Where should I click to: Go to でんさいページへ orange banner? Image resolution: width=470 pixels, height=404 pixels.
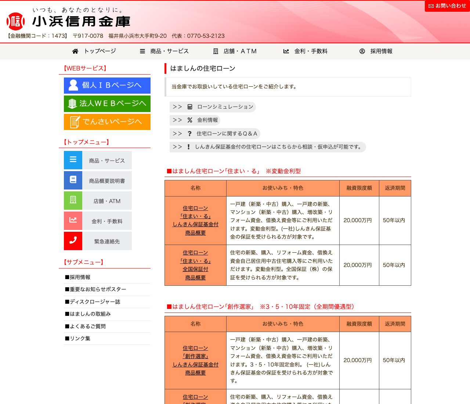click(107, 122)
